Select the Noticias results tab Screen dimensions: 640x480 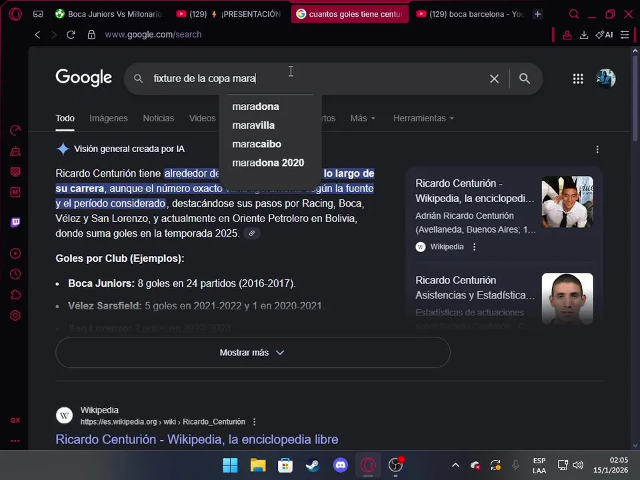pos(159,119)
